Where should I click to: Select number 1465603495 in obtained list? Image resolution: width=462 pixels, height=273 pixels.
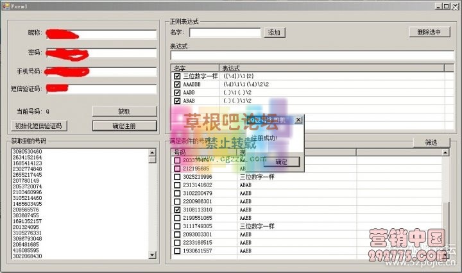(28, 204)
